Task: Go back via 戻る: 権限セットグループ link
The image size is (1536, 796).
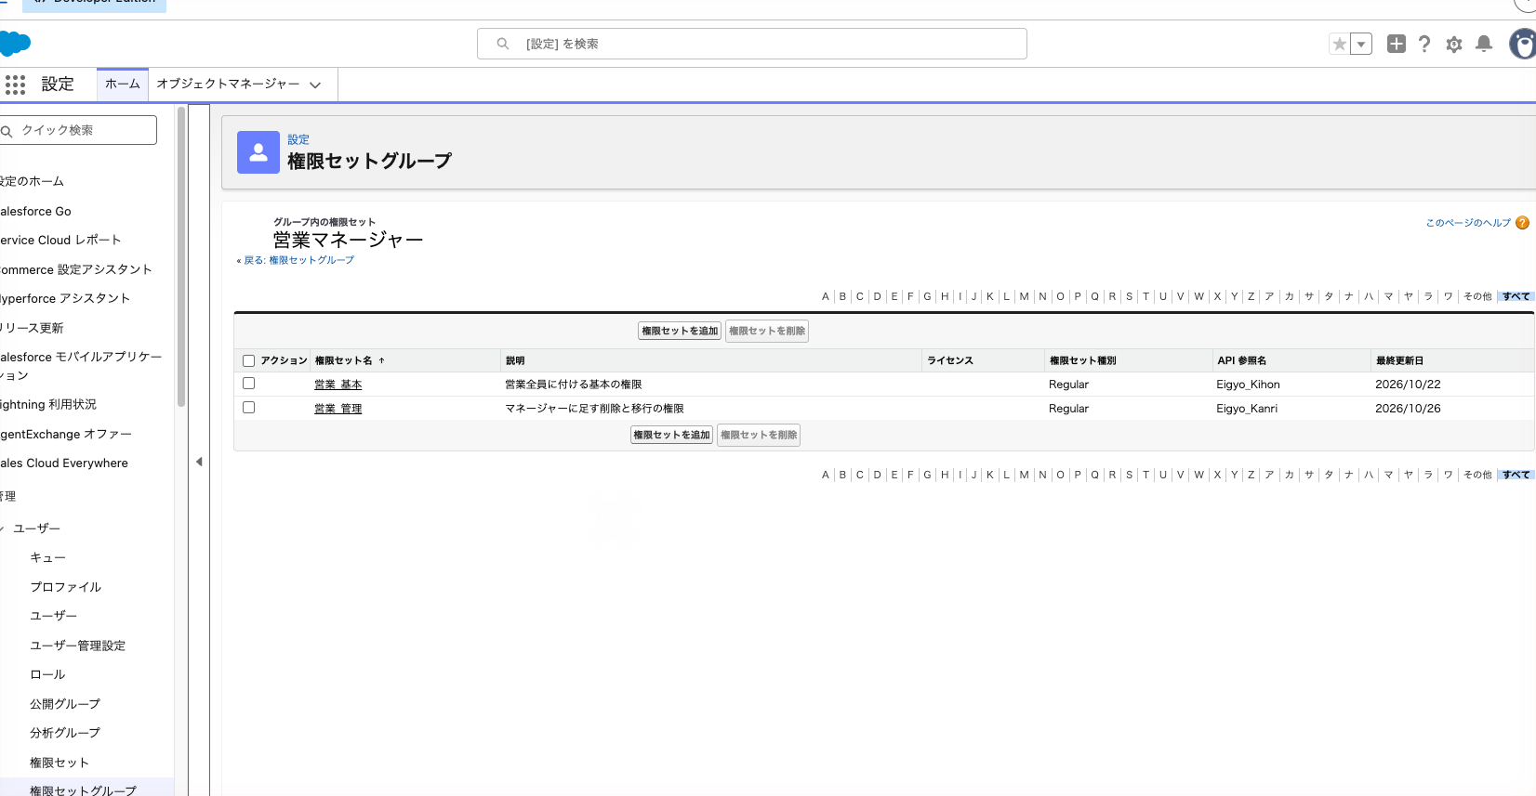Action: (298, 260)
